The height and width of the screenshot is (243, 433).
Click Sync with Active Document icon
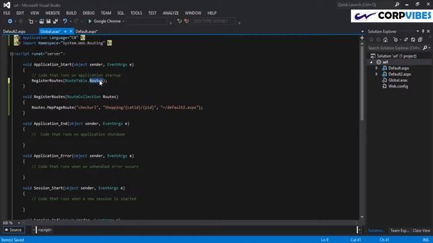406,40
